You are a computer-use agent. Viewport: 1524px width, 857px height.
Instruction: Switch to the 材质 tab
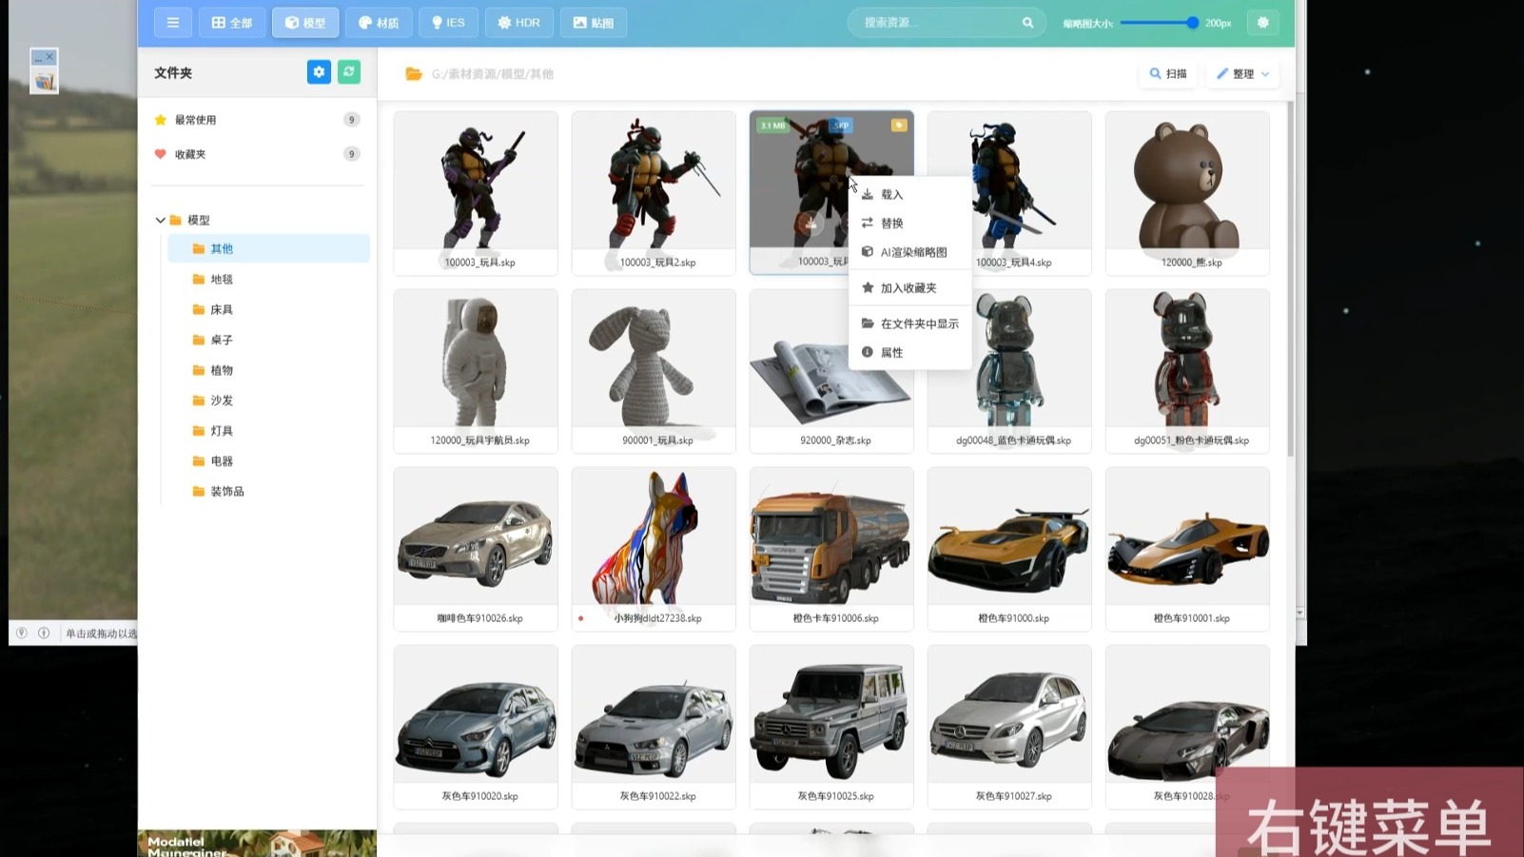point(379,23)
